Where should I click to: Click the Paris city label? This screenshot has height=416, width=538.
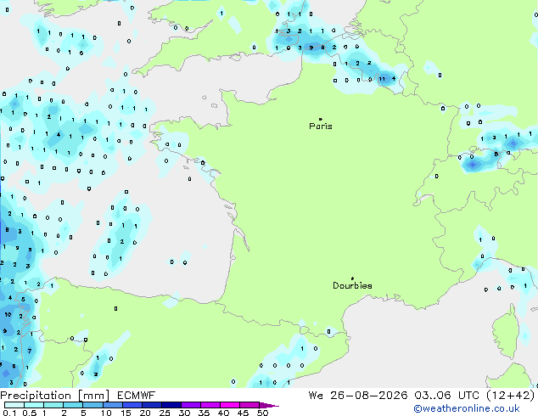(321, 126)
